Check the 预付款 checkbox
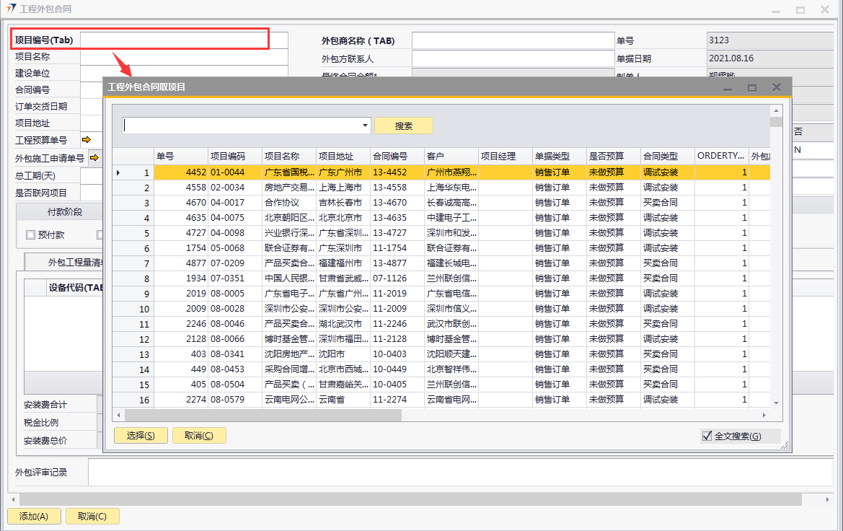The width and height of the screenshot is (843, 531). tap(30, 234)
